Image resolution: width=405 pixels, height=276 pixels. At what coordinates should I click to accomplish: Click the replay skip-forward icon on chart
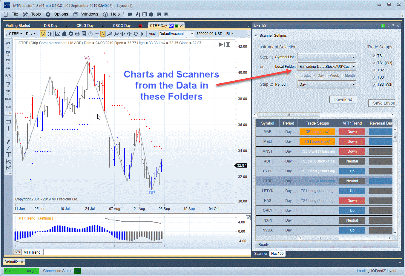click(221, 45)
